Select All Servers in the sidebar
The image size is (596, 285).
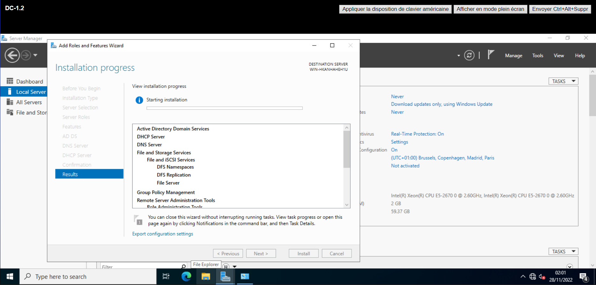(x=24, y=102)
